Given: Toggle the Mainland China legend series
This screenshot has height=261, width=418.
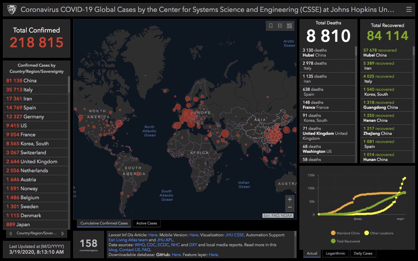Looking at the screenshot, I should [345, 233].
